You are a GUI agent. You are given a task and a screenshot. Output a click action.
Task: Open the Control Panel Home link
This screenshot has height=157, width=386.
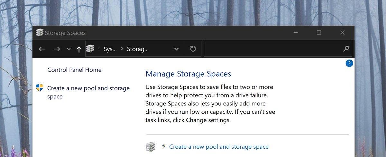[74, 70]
